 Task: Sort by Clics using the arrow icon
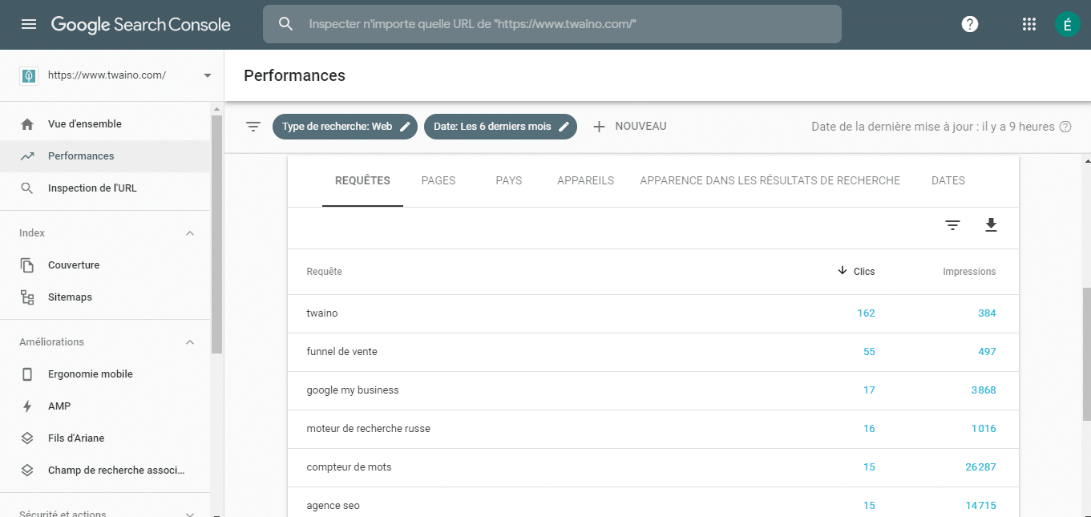(x=842, y=271)
